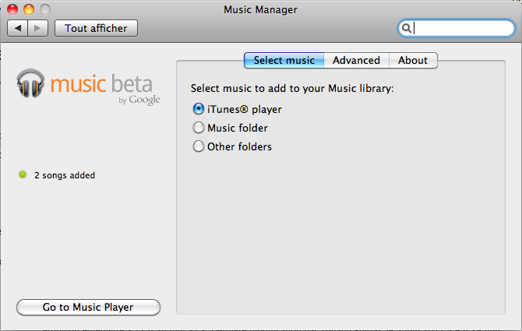Click the green status indicator dot
This screenshot has height=331, width=522.
coord(23,175)
